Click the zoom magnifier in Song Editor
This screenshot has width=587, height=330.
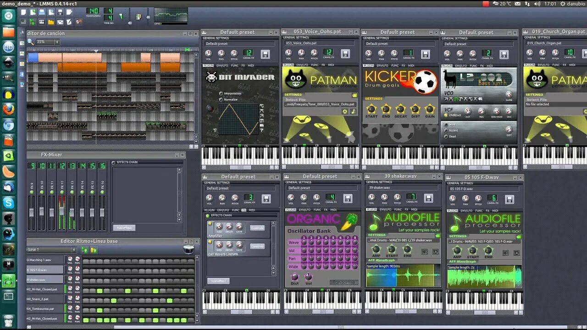[30, 42]
